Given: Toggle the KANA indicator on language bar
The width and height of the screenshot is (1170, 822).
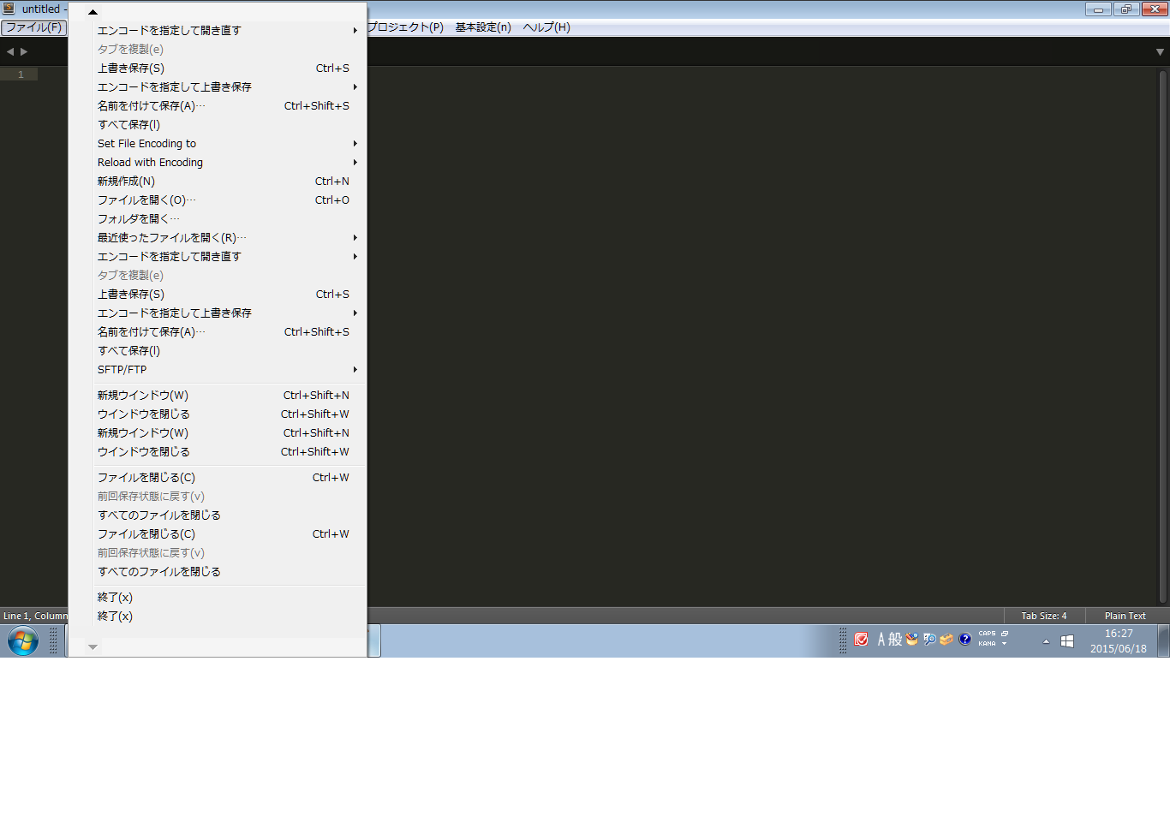Looking at the screenshot, I should click(x=987, y=644).
